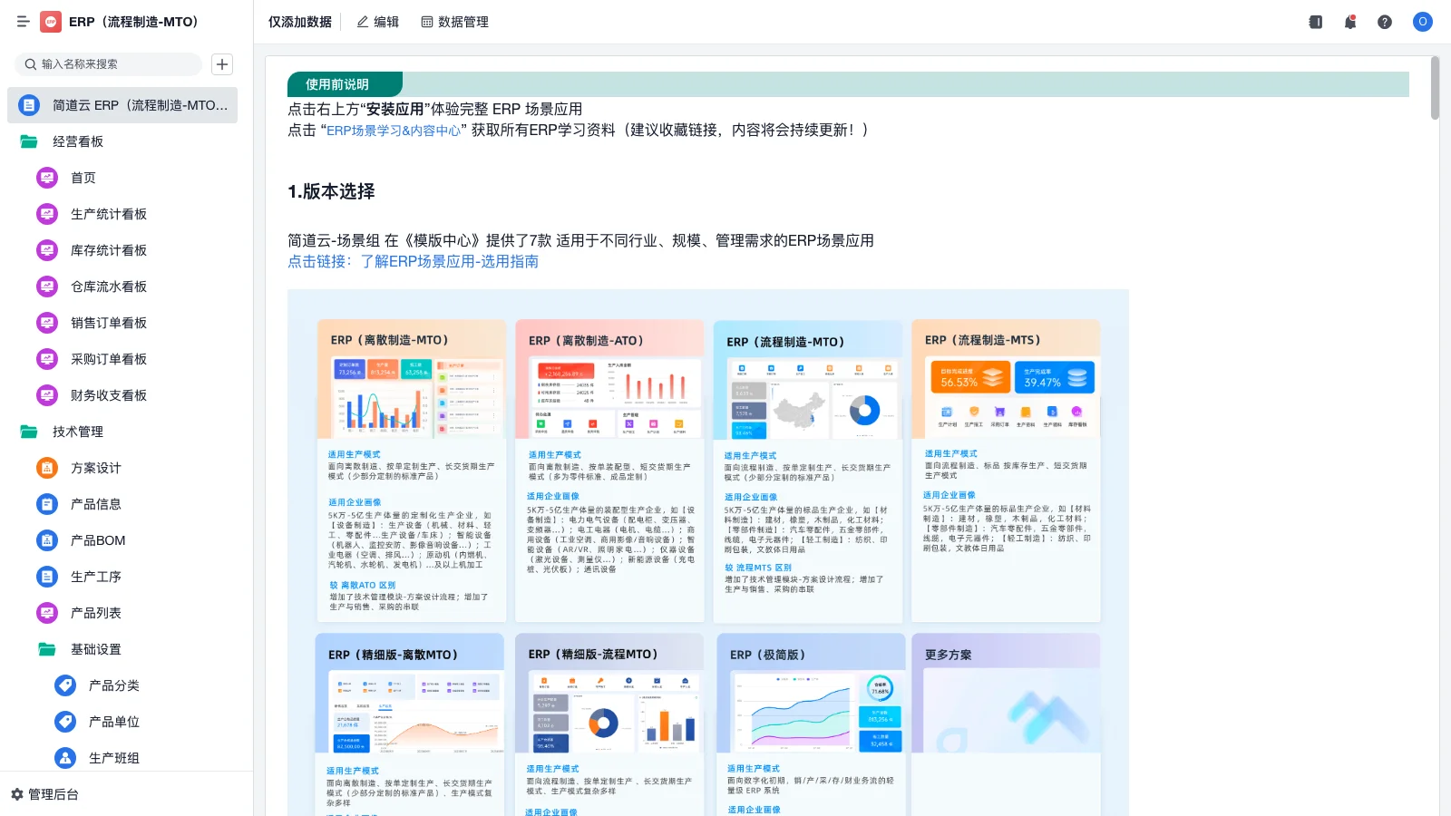Click the 采购订单看板 dashboard icon
This screenshot has height=816, width=1451.
47,359
